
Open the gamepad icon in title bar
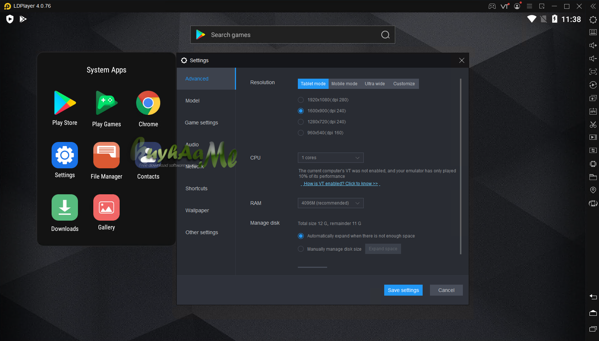click(492, 6)
